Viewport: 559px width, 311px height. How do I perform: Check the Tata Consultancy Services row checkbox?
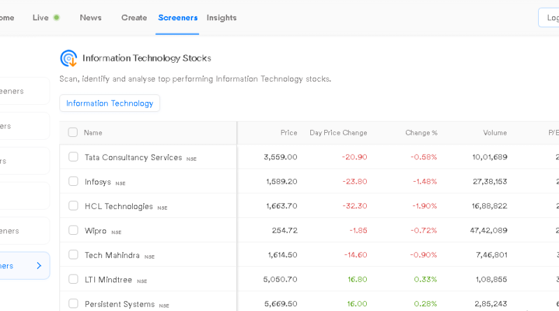(x=73, y=157)
